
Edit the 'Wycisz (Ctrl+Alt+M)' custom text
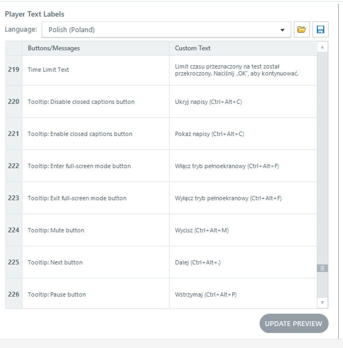(x=202, y=230)
